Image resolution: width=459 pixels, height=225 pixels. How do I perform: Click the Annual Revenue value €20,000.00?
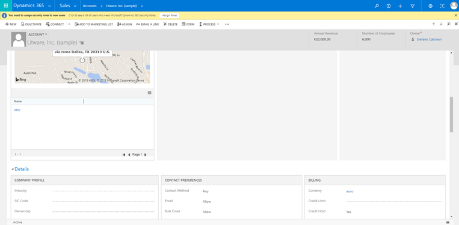coord(322,39)
